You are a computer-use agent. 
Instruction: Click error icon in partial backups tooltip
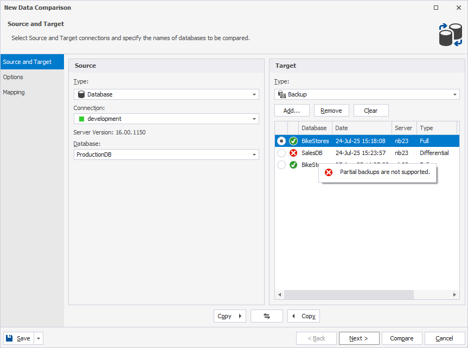[x=329, y=172]
